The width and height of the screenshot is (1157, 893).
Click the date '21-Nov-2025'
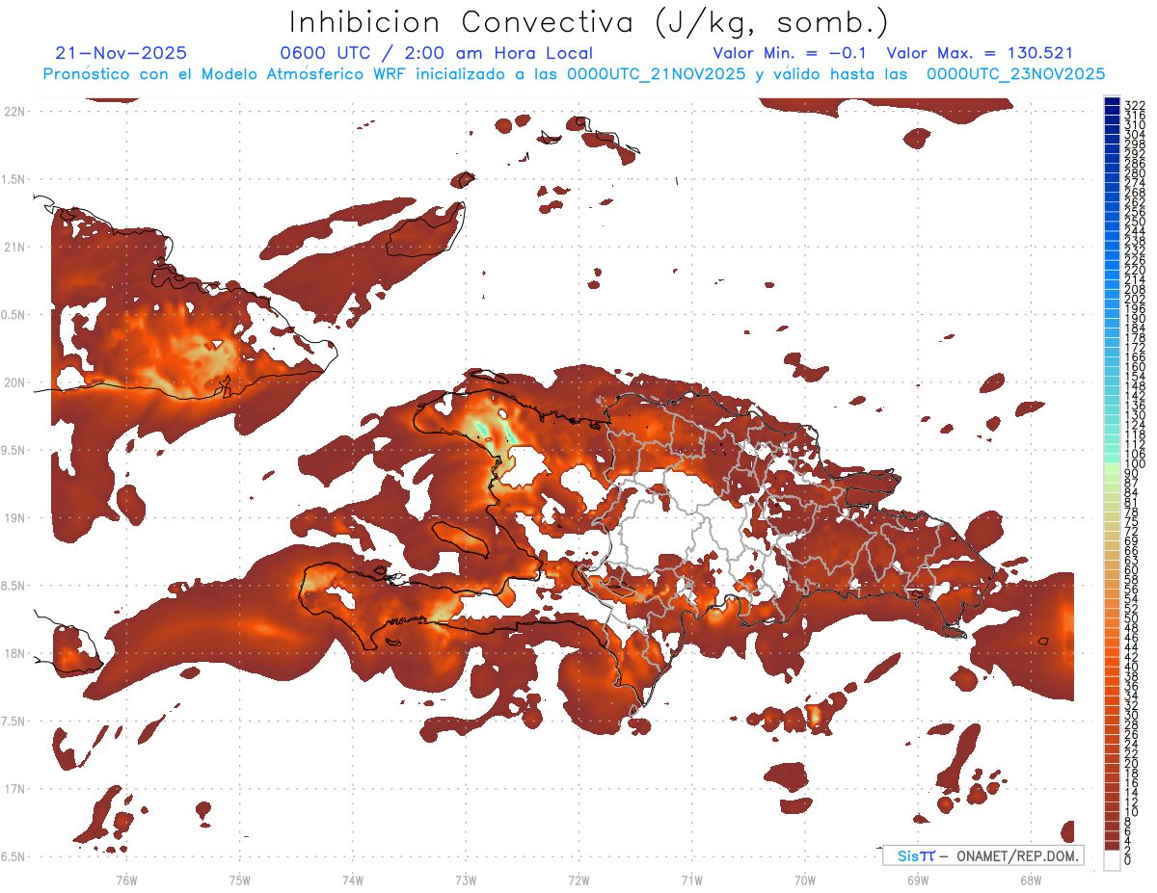tap(121, 54)
